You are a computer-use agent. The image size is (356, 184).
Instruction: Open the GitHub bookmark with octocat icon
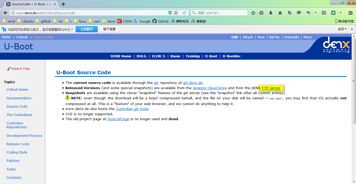tap(161, 21)
